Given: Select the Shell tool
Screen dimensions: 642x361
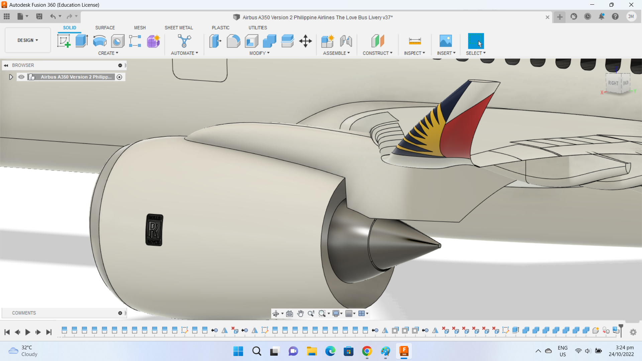Looking at the screenshot, I should click(251, 41).
